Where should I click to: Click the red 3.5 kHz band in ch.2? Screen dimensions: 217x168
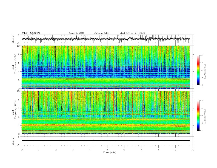pos(105,119)
